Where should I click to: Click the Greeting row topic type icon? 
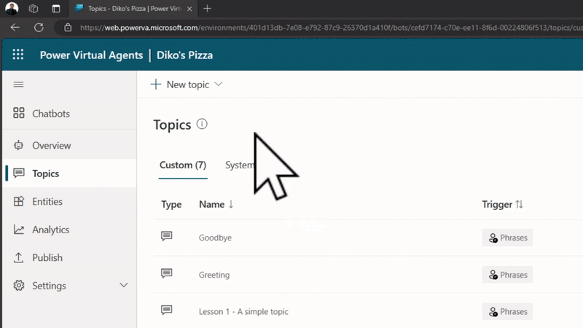pos(167,274)
